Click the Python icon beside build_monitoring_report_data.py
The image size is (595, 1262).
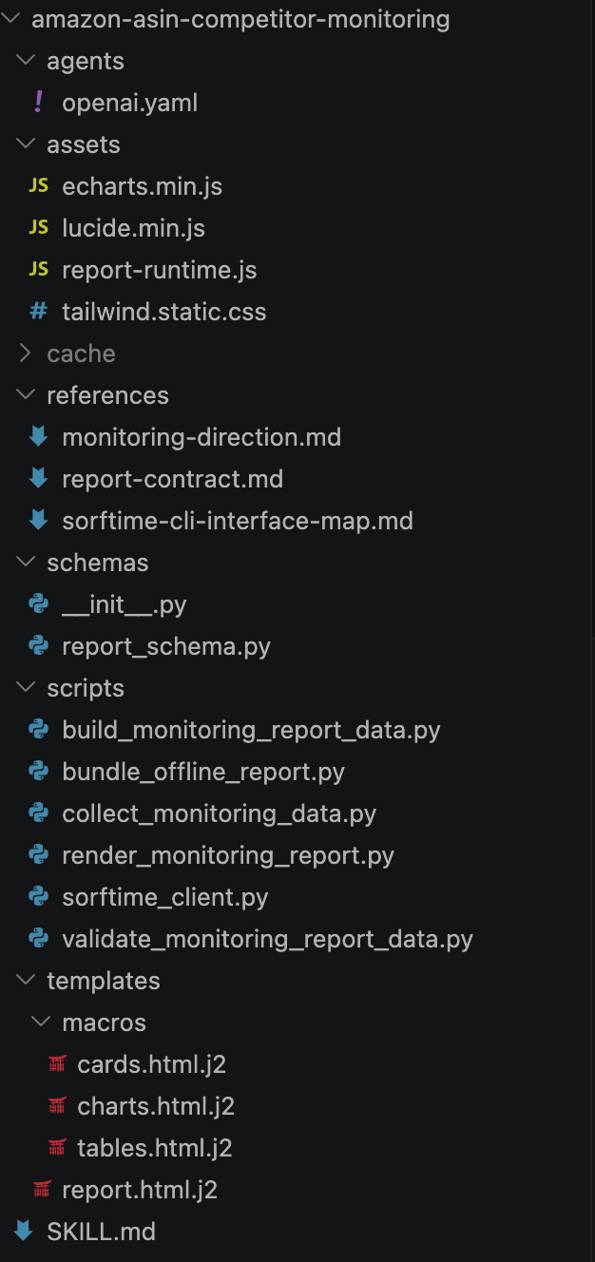click(38, 730)
